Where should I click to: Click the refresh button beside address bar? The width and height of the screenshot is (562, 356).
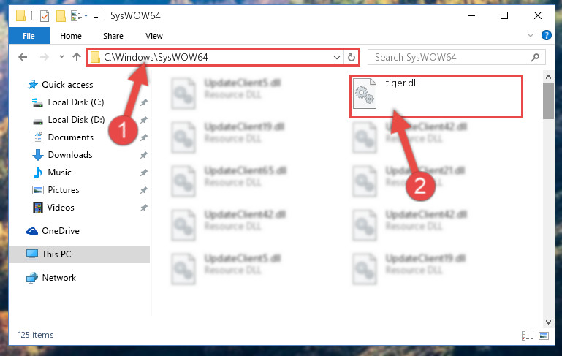(x=352, y=57)
